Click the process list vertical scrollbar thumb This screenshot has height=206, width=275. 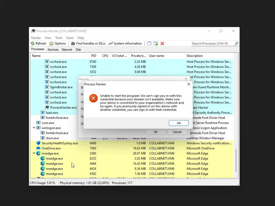pyautogui.click(x=236, y=160)
